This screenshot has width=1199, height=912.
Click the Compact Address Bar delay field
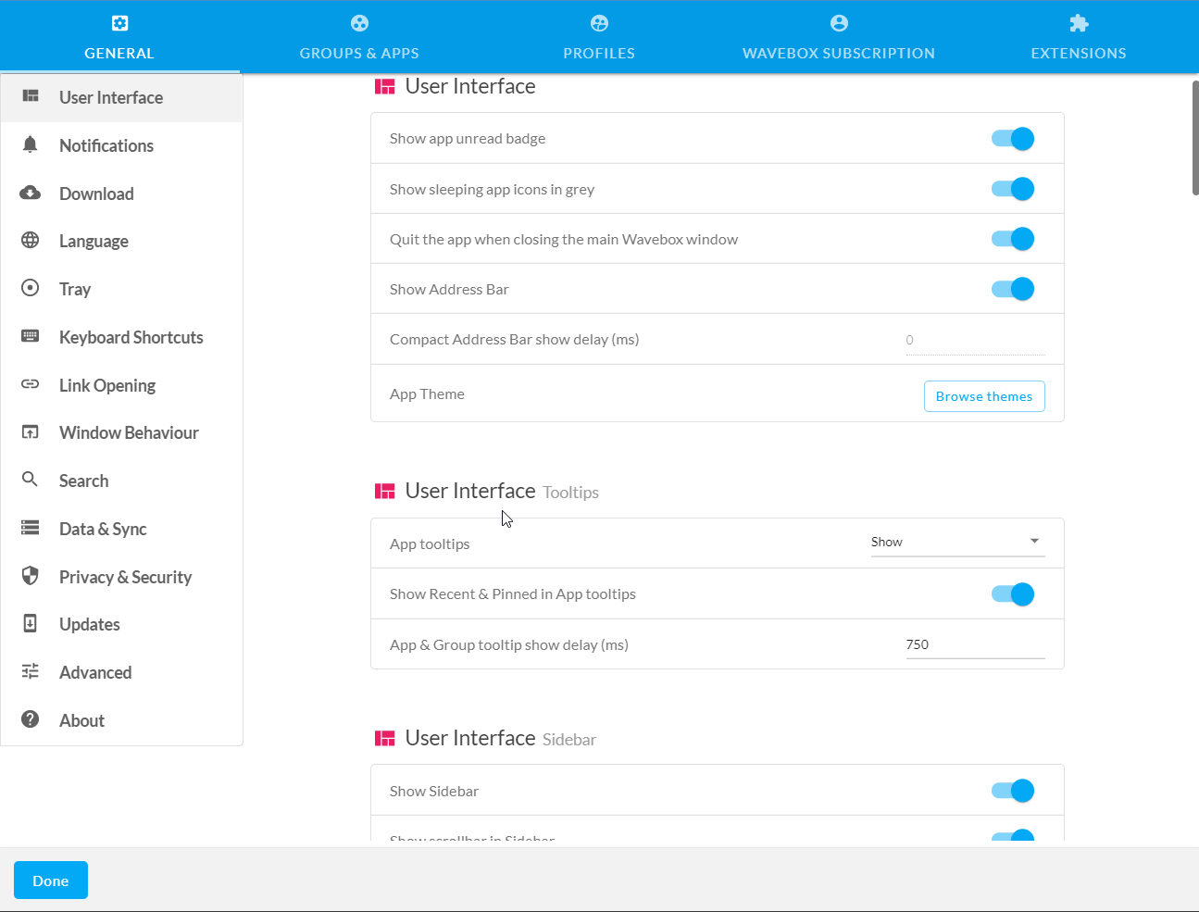[975, 340]
